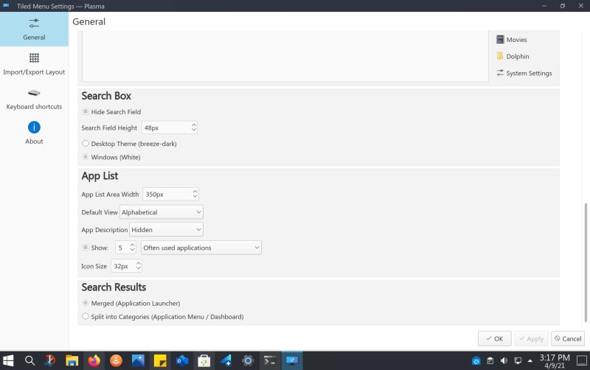590x370 pixels.
Task: Decrease Search Field Height with down arrow
Action: 194,130
